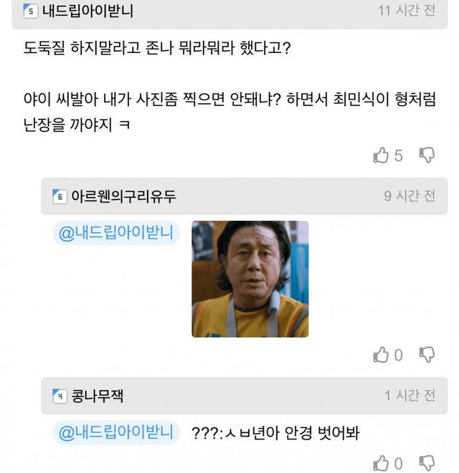Downvote the reply from 아르웬의구리유두
Viewport: 459px width, 473px height.
pyautogui.click(x=427, y=354)
